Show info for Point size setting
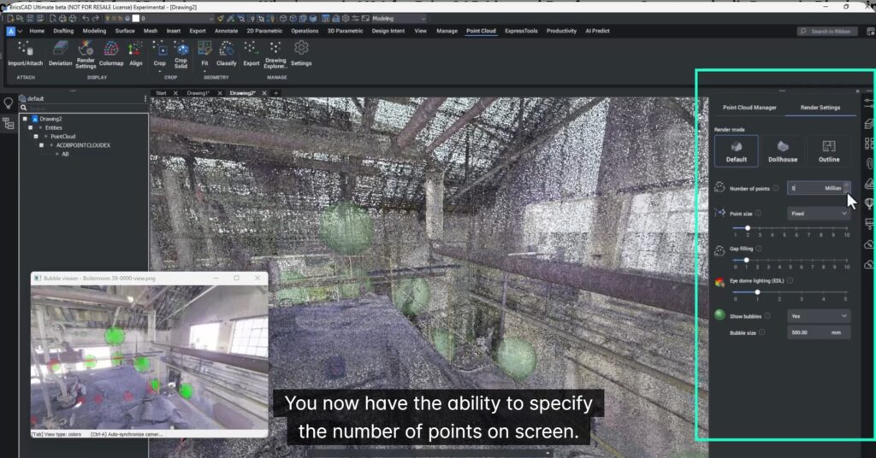876x458 pixels. [x=758, y=214]
